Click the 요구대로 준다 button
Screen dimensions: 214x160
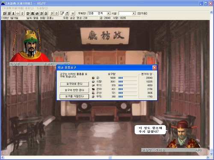tap(74, 84)
